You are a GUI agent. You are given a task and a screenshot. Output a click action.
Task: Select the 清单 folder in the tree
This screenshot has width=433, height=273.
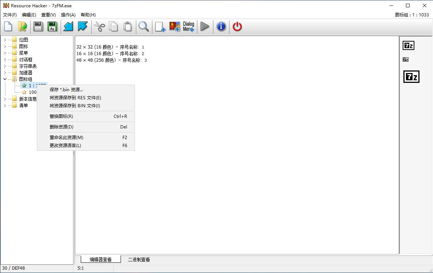(x=23, y=105)
